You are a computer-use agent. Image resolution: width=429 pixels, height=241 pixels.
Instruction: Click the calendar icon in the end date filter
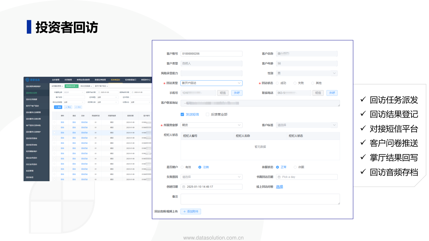pos(132,92)
